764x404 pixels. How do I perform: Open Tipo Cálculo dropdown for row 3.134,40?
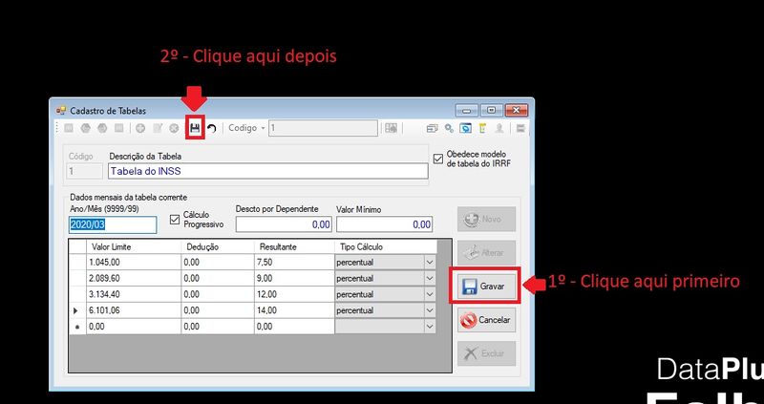[430, 294]
